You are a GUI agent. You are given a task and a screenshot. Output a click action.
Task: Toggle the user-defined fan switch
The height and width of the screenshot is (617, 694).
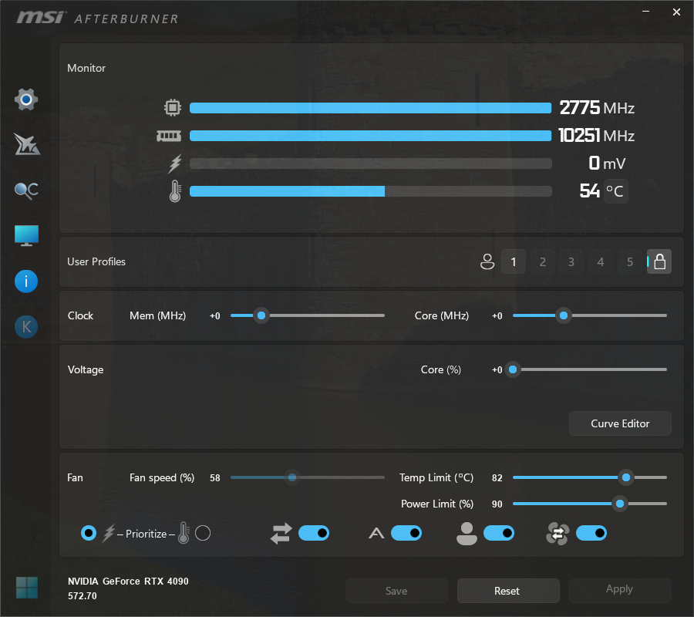tap(499, 533)
